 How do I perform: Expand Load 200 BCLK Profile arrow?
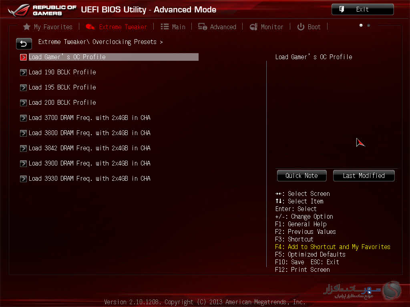pyautogui.click(x=23, y=103)
